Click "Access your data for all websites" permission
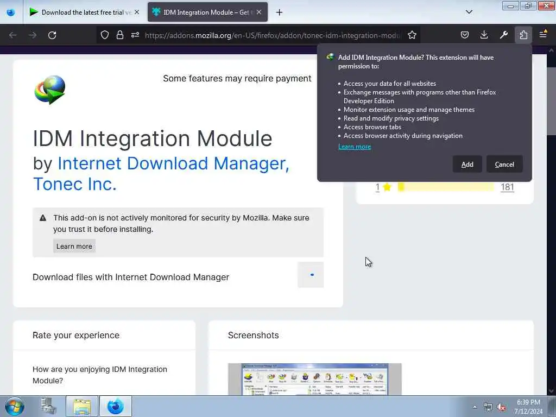 390,84
